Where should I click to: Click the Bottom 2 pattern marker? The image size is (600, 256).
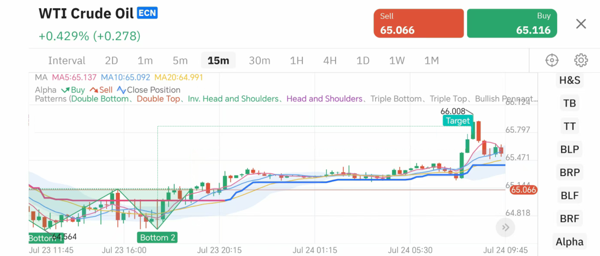click(157, 238)
